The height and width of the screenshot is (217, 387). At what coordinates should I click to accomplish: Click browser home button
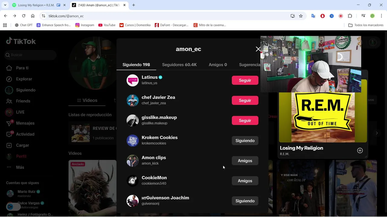(x=33, y=16)
